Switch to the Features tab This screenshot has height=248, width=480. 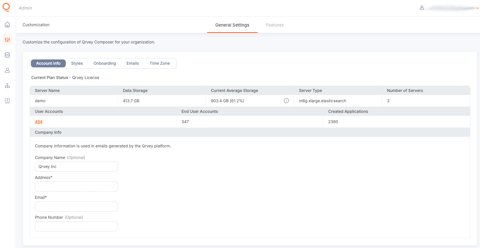[275, 25]
